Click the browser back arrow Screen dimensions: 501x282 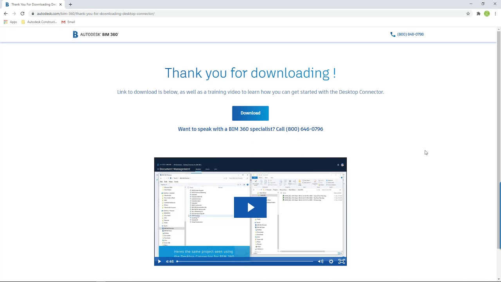(x=5, y=13)
